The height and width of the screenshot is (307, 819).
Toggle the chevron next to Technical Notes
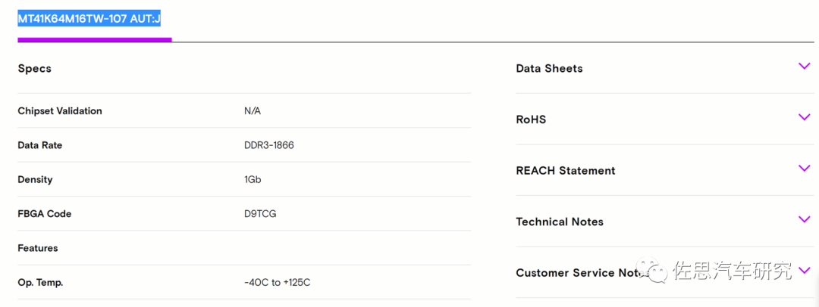point(805,219)
